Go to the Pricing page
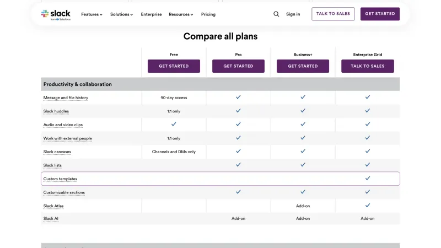Screen dimensions: 441x248 coord(208,14)
